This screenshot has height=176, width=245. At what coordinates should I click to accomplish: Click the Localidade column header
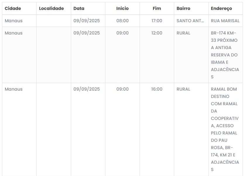click(x=51, y=8)
